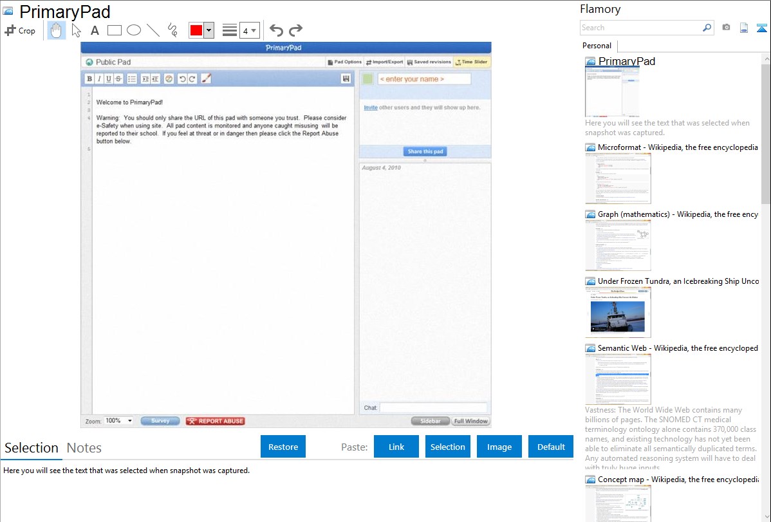The height and width of the screenshot is (522, 771).
Task: Toggle the Sidebar button
Action: coord(431,421)
